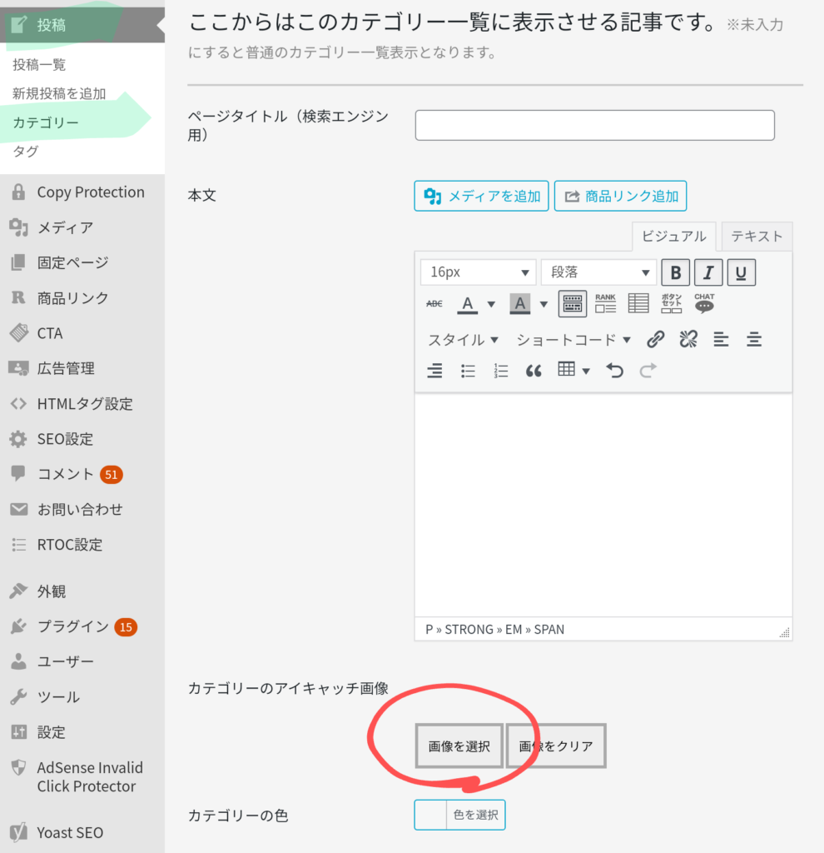Insert CHAT speech bubble
This screenshot has height=853, width=824.
(704, 303)
